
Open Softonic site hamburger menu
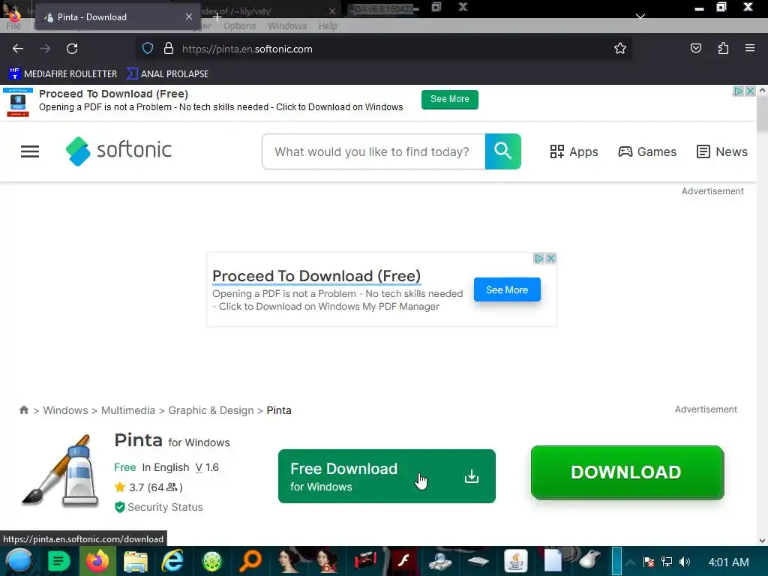30,151
